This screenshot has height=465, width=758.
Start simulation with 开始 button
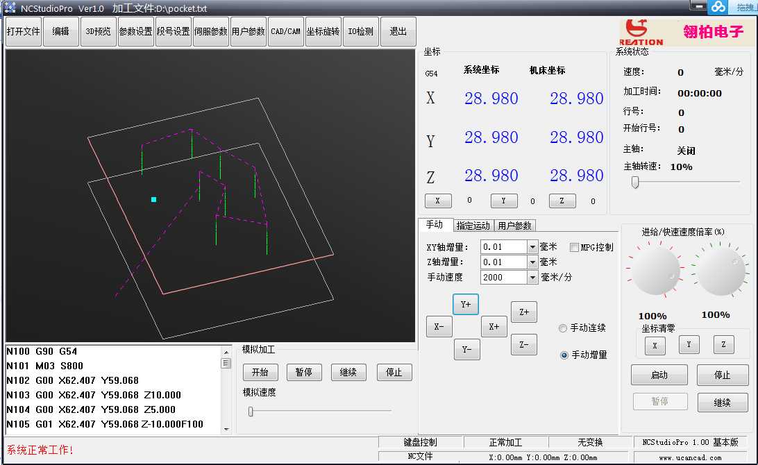point(260,373)
